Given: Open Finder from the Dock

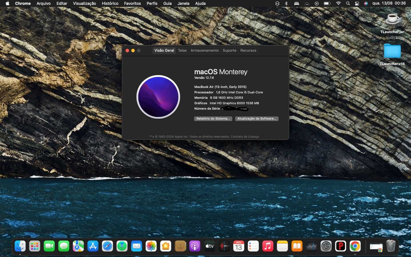Looking at the screenshot, I should [x=20, y=246].
